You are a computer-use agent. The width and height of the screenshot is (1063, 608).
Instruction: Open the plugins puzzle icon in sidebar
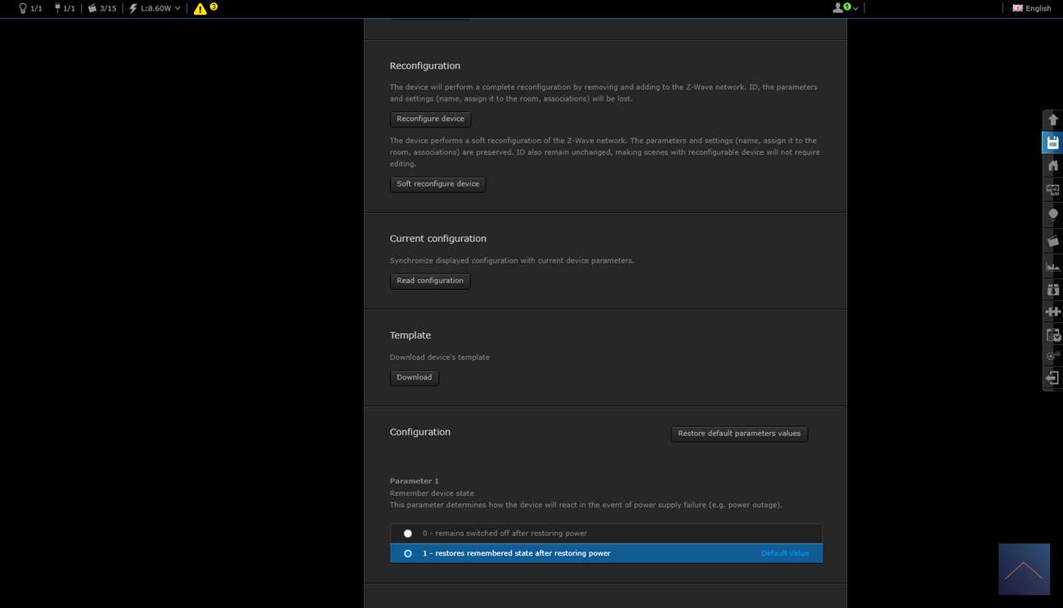pos(1052,312)
